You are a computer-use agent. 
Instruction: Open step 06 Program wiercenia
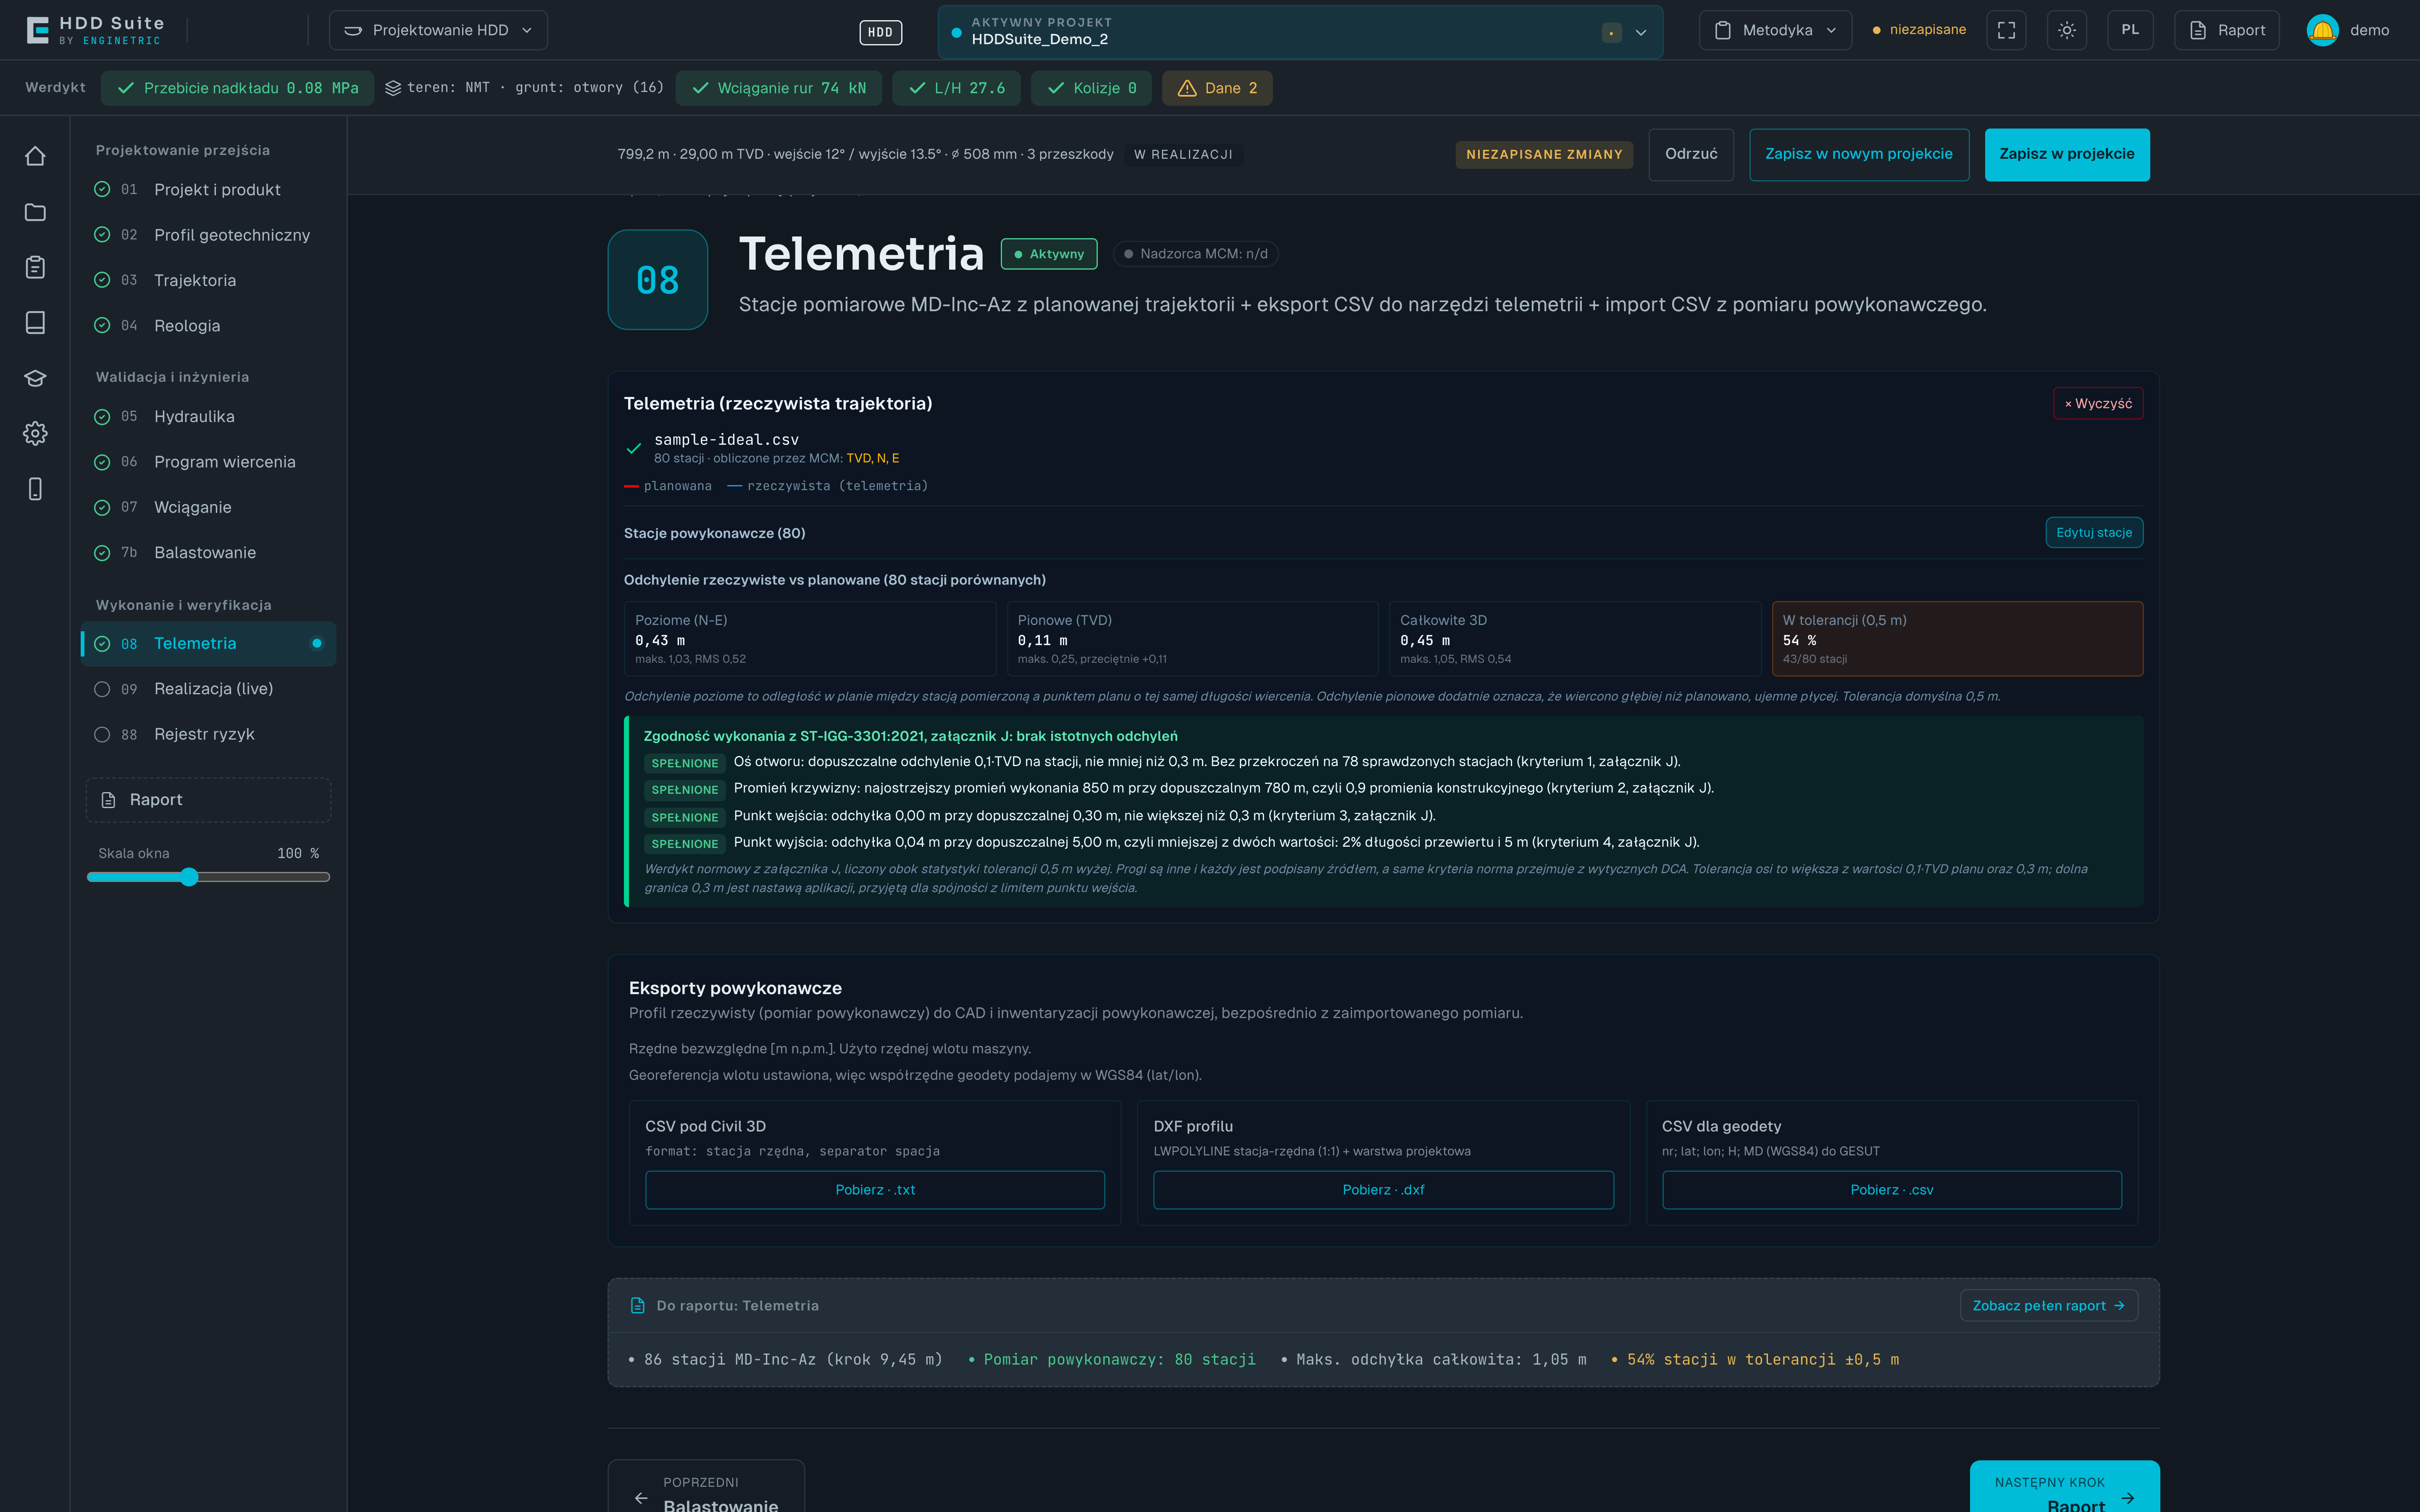(x=208, y=462)
